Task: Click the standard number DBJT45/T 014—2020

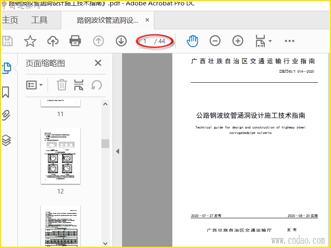Action: [297, 72]
